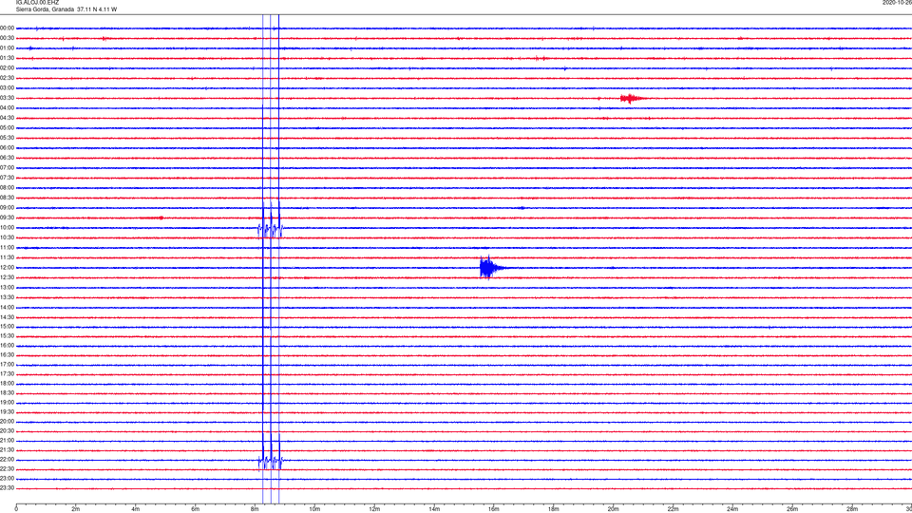Click the 8m mark on the time axis
The height and width of the screenshot is (513, 912).
[x=255, y=509]
